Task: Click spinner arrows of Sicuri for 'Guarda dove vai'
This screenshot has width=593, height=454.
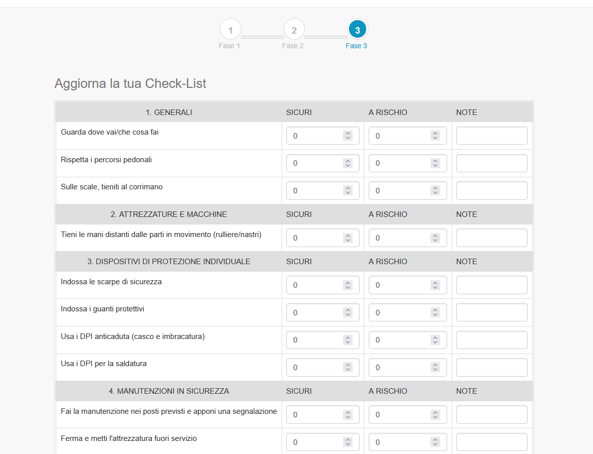Action: point(348,136)
